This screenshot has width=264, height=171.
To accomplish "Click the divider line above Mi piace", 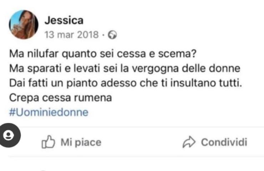I will pos(142,127).
